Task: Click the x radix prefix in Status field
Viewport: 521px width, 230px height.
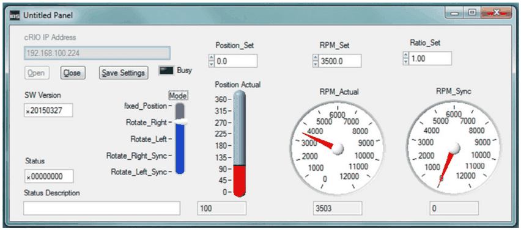Action: point(28,178)
